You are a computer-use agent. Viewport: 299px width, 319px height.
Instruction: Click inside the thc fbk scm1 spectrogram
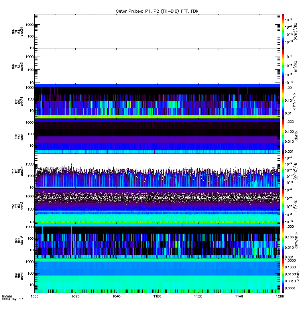tap(157, 276)
